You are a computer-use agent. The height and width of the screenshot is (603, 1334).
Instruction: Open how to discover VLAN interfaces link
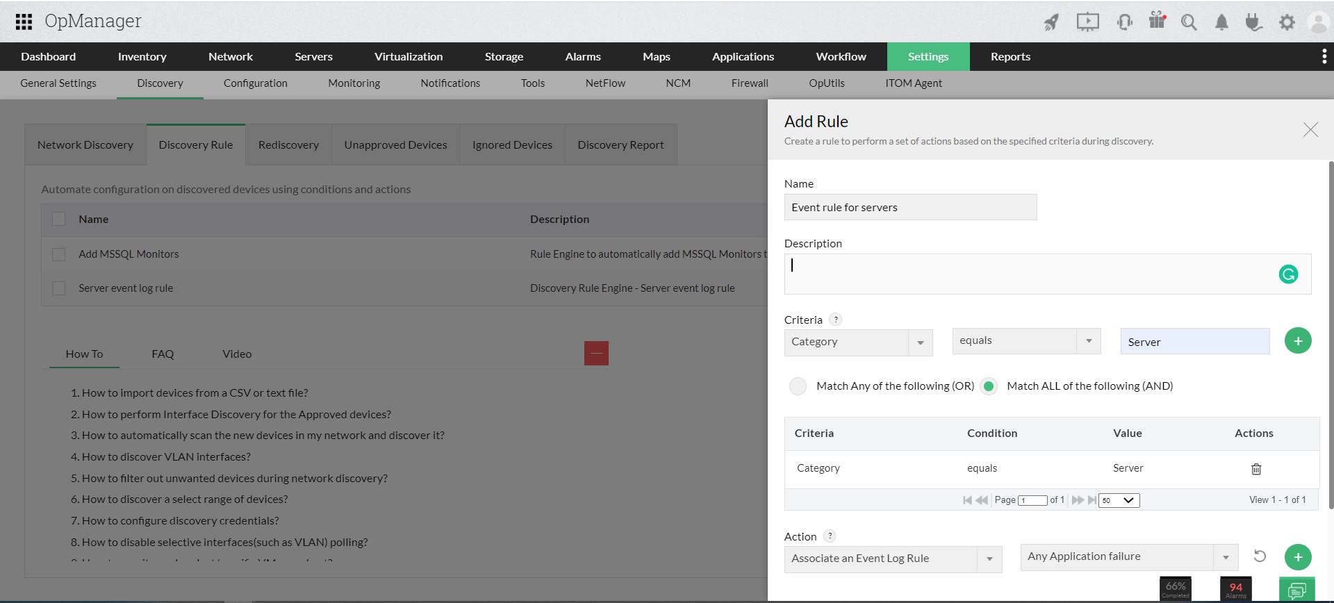[x=166, y=456]
